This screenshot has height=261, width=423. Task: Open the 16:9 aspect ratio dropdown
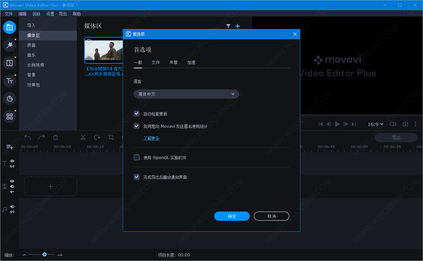(x=375, y=124)
